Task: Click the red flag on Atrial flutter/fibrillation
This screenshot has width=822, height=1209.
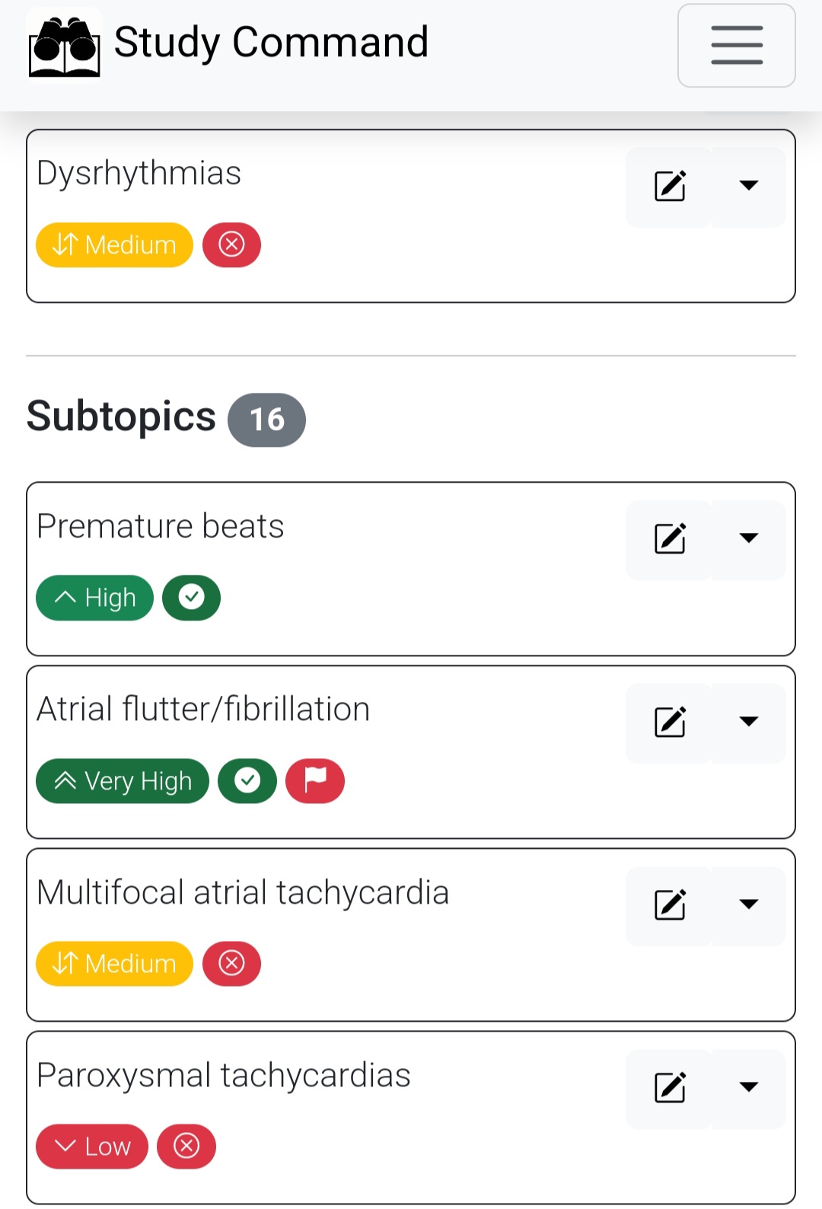Action: (314, 780)
